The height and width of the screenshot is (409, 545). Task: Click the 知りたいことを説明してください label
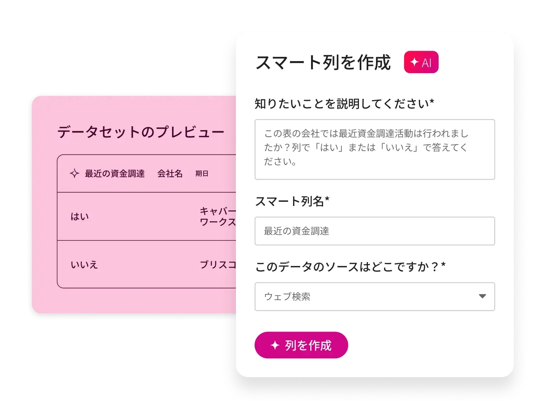(x=345, y=104)
